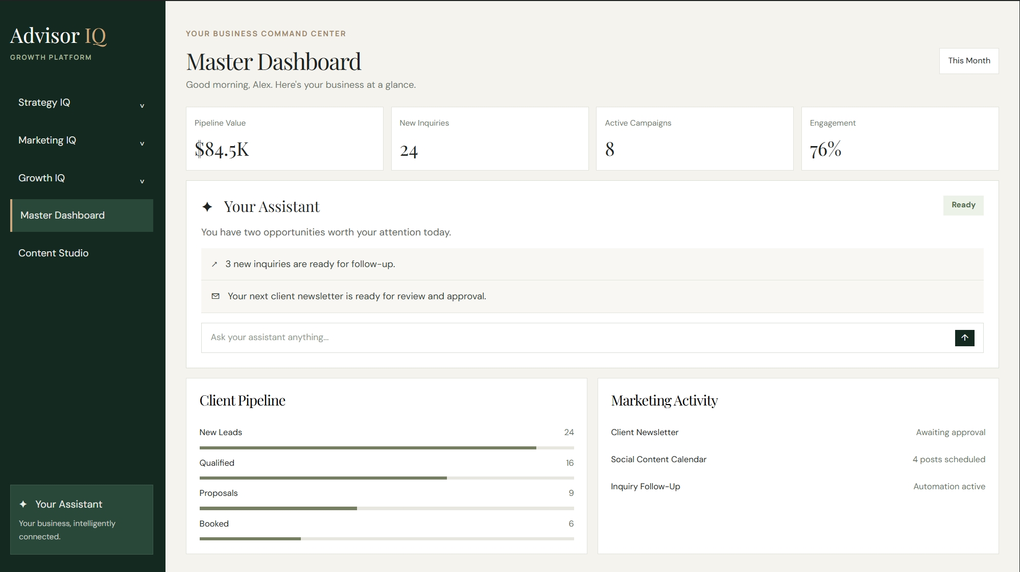Click the send arrow button in assistant input

964,338
